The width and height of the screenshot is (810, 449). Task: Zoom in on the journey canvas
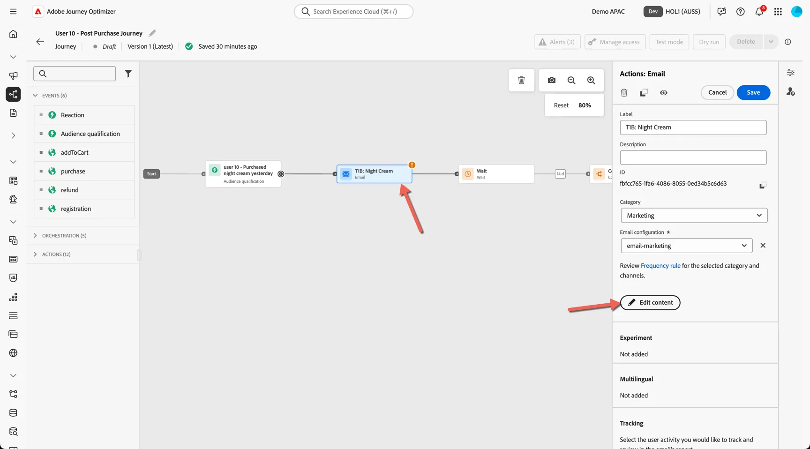click(591, 80)
